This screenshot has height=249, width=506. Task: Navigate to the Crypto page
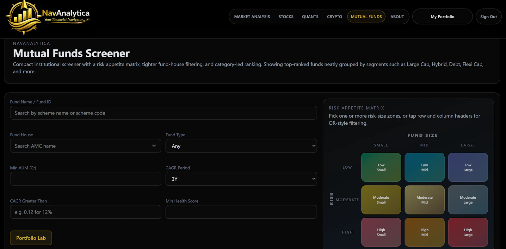tap(335, 17)
